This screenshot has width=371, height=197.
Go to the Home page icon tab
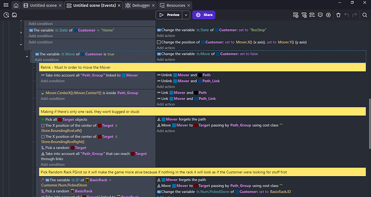tap(16, 5)
